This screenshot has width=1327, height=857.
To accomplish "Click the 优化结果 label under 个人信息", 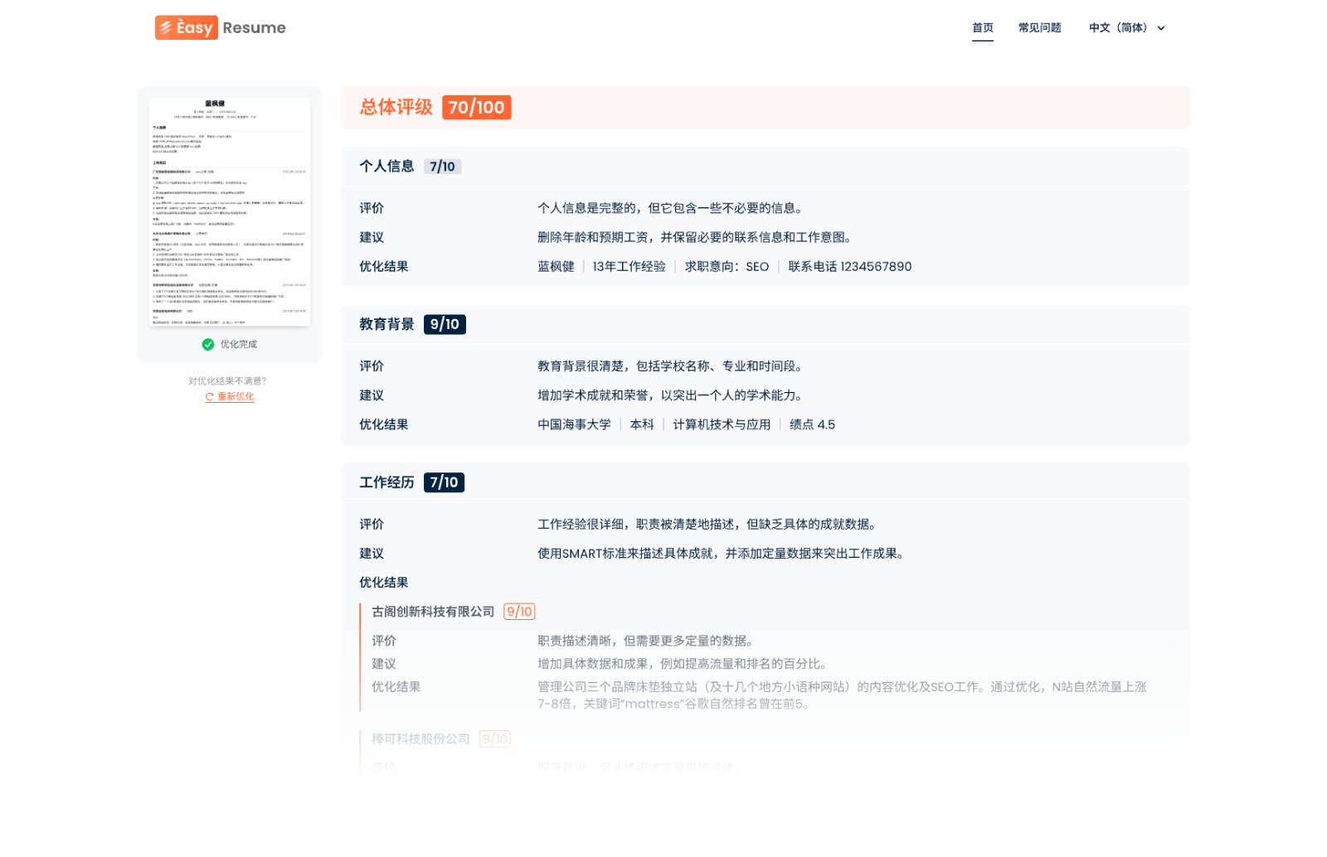I will pos(383,266).
